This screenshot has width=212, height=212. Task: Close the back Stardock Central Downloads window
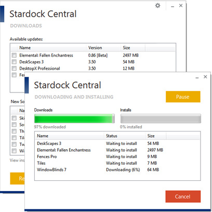point(181,6)
